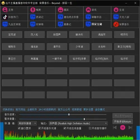Pause playback with the pink pause button
Image resolution: width=140 pixels, height=140 pixels.
[x=123, y=127]
